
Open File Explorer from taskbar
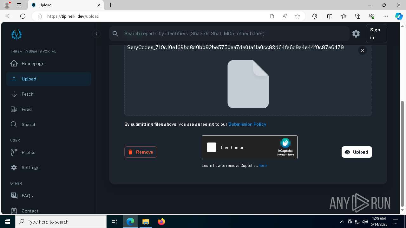pos(146,222)
